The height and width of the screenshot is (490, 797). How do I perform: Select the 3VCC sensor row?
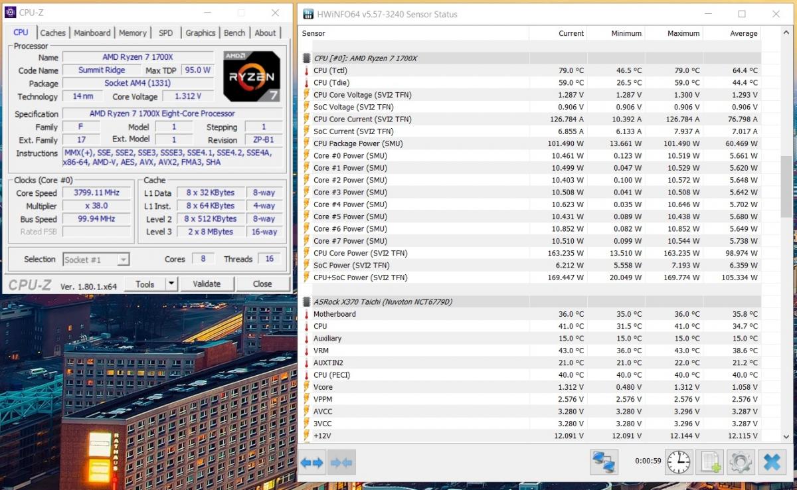[x=531, y=424]
